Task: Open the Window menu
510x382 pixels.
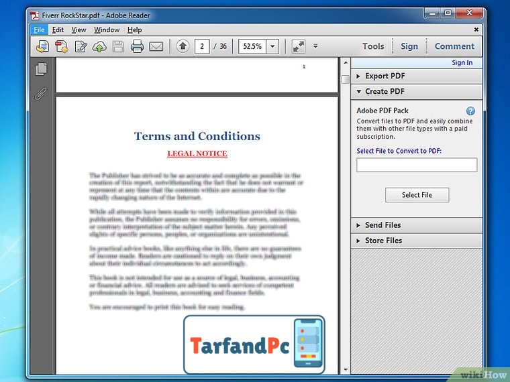Action: click(107, 30)
